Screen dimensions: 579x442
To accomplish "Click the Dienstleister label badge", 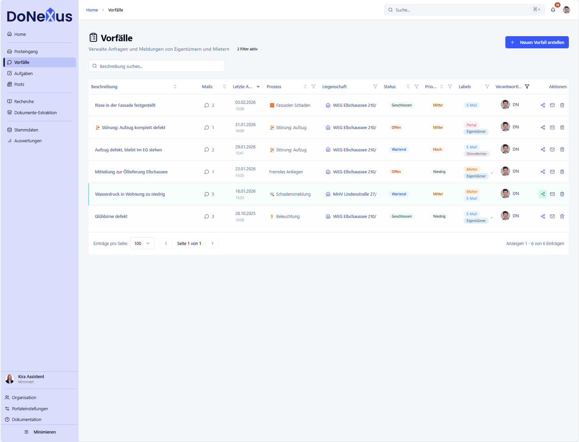I will click(477, 154).
